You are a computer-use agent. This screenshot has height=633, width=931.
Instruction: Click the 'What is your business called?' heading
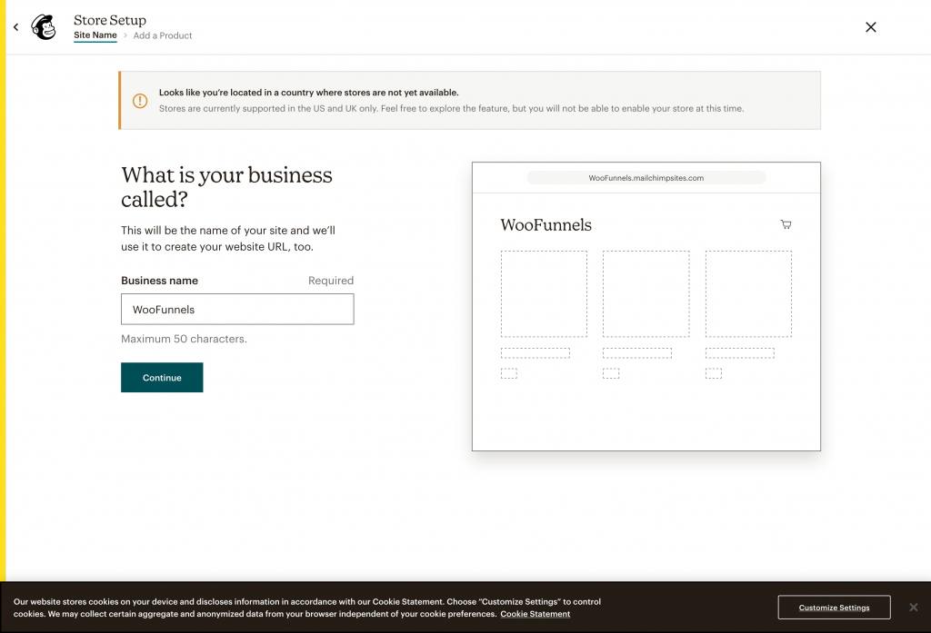[226, 187]
